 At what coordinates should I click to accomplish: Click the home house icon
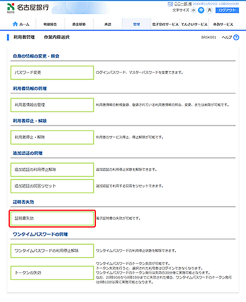[x=15, y=24]
